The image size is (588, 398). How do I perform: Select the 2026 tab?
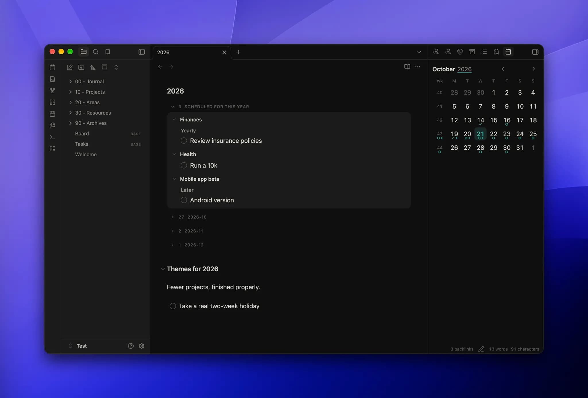coord(192,52)
